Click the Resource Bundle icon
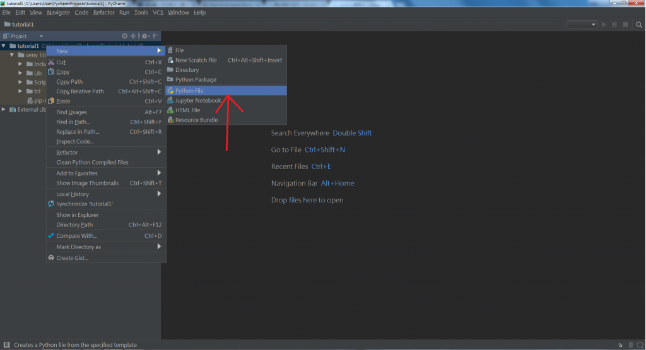This screenshot has width=646, height=350. tap(170, 120)
